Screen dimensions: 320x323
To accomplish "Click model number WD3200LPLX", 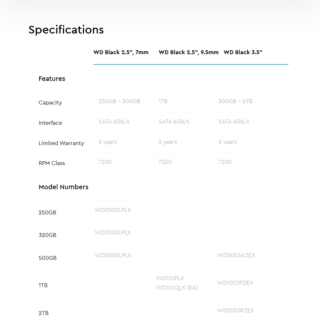I will [113, 232].
